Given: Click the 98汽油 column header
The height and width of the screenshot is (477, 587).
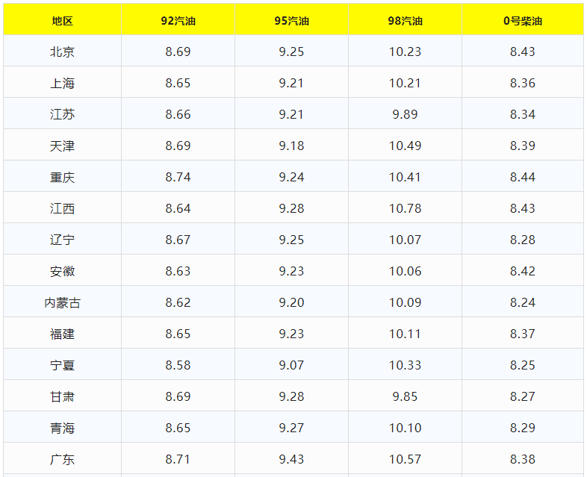Looking at the screenshot, I should [x=405, y=21].
